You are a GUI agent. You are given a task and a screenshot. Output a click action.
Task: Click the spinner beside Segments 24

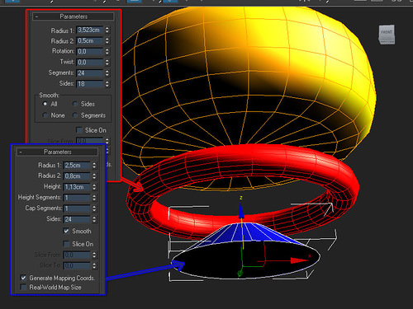click(x=107, y=73)
